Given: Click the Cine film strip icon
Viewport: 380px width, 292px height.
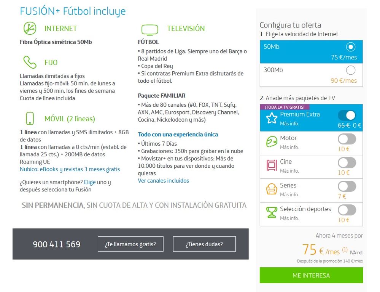Looking at the screenshot, I should (x=272, y=165).
